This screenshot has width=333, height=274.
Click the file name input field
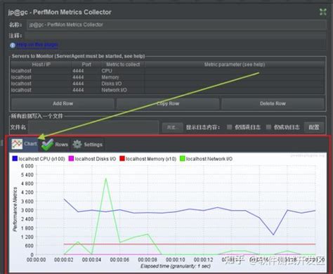93,127
